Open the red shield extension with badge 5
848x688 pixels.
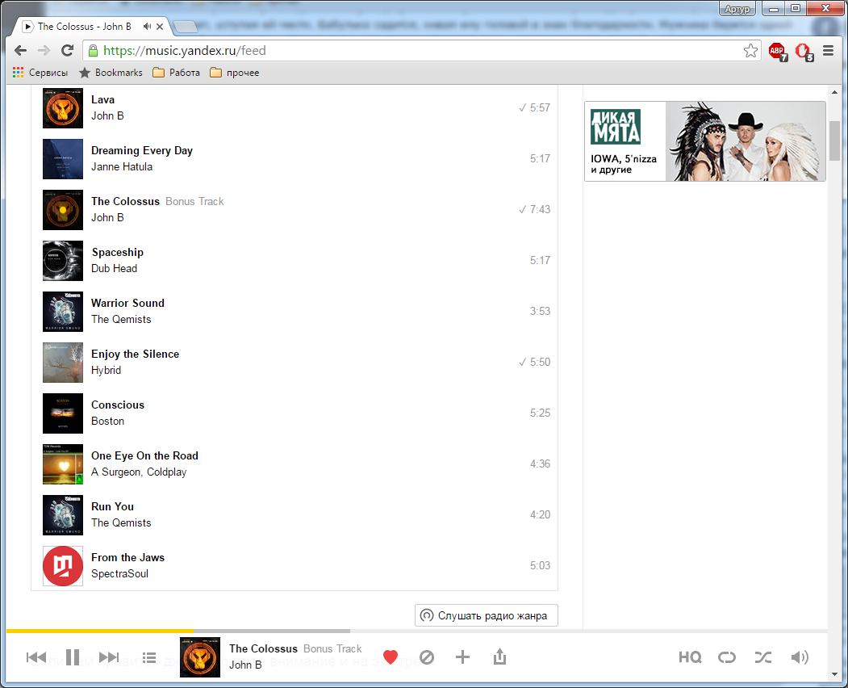point(804,52)
